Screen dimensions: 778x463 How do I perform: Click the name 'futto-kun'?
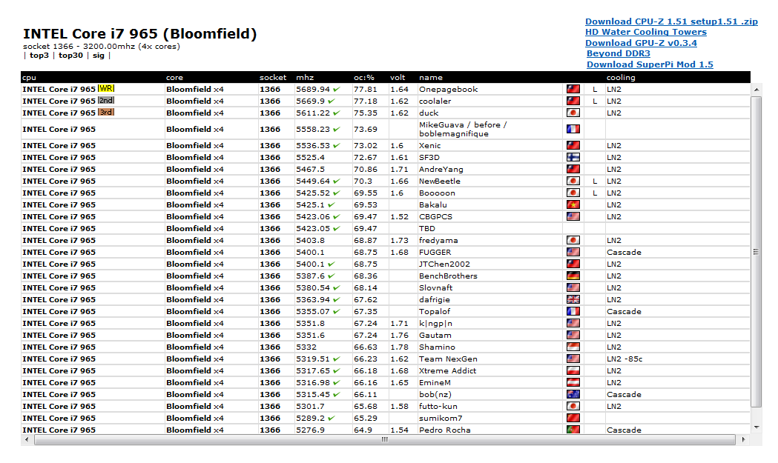click(x=438, y=407)
